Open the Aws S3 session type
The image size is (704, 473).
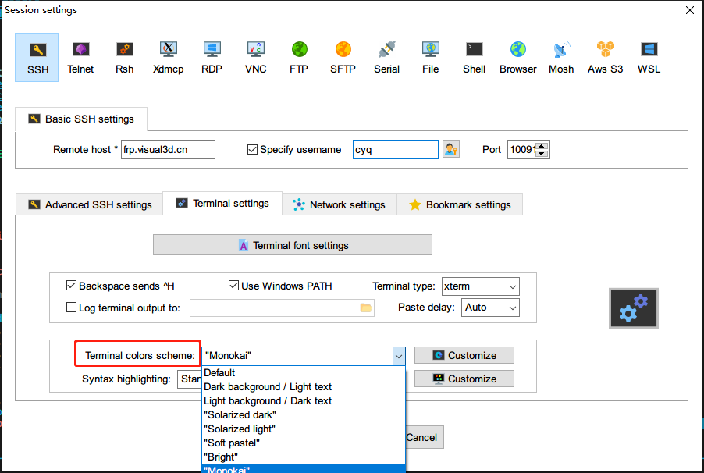(x=605, y=56)
